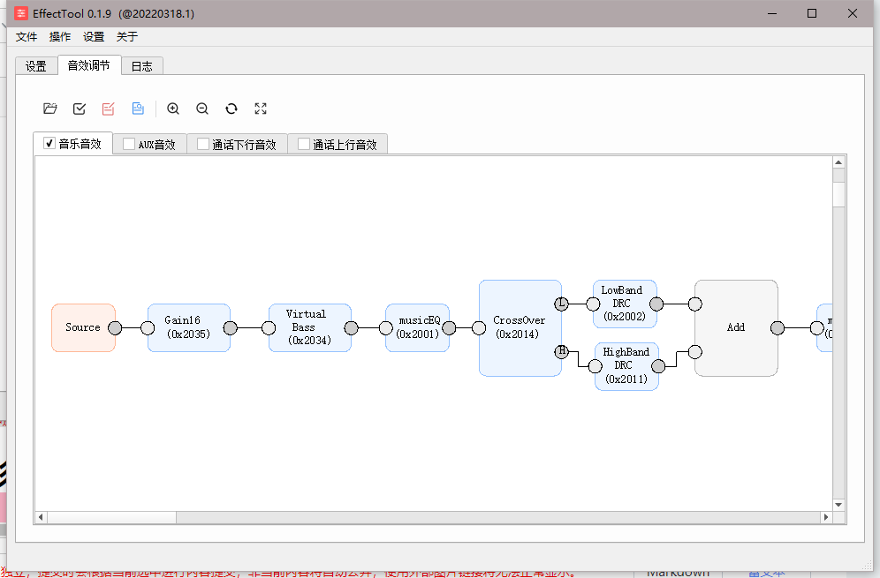The image size is (880, 578).
Task: Switch to the 日志 tab
Action: coord(142,66)
